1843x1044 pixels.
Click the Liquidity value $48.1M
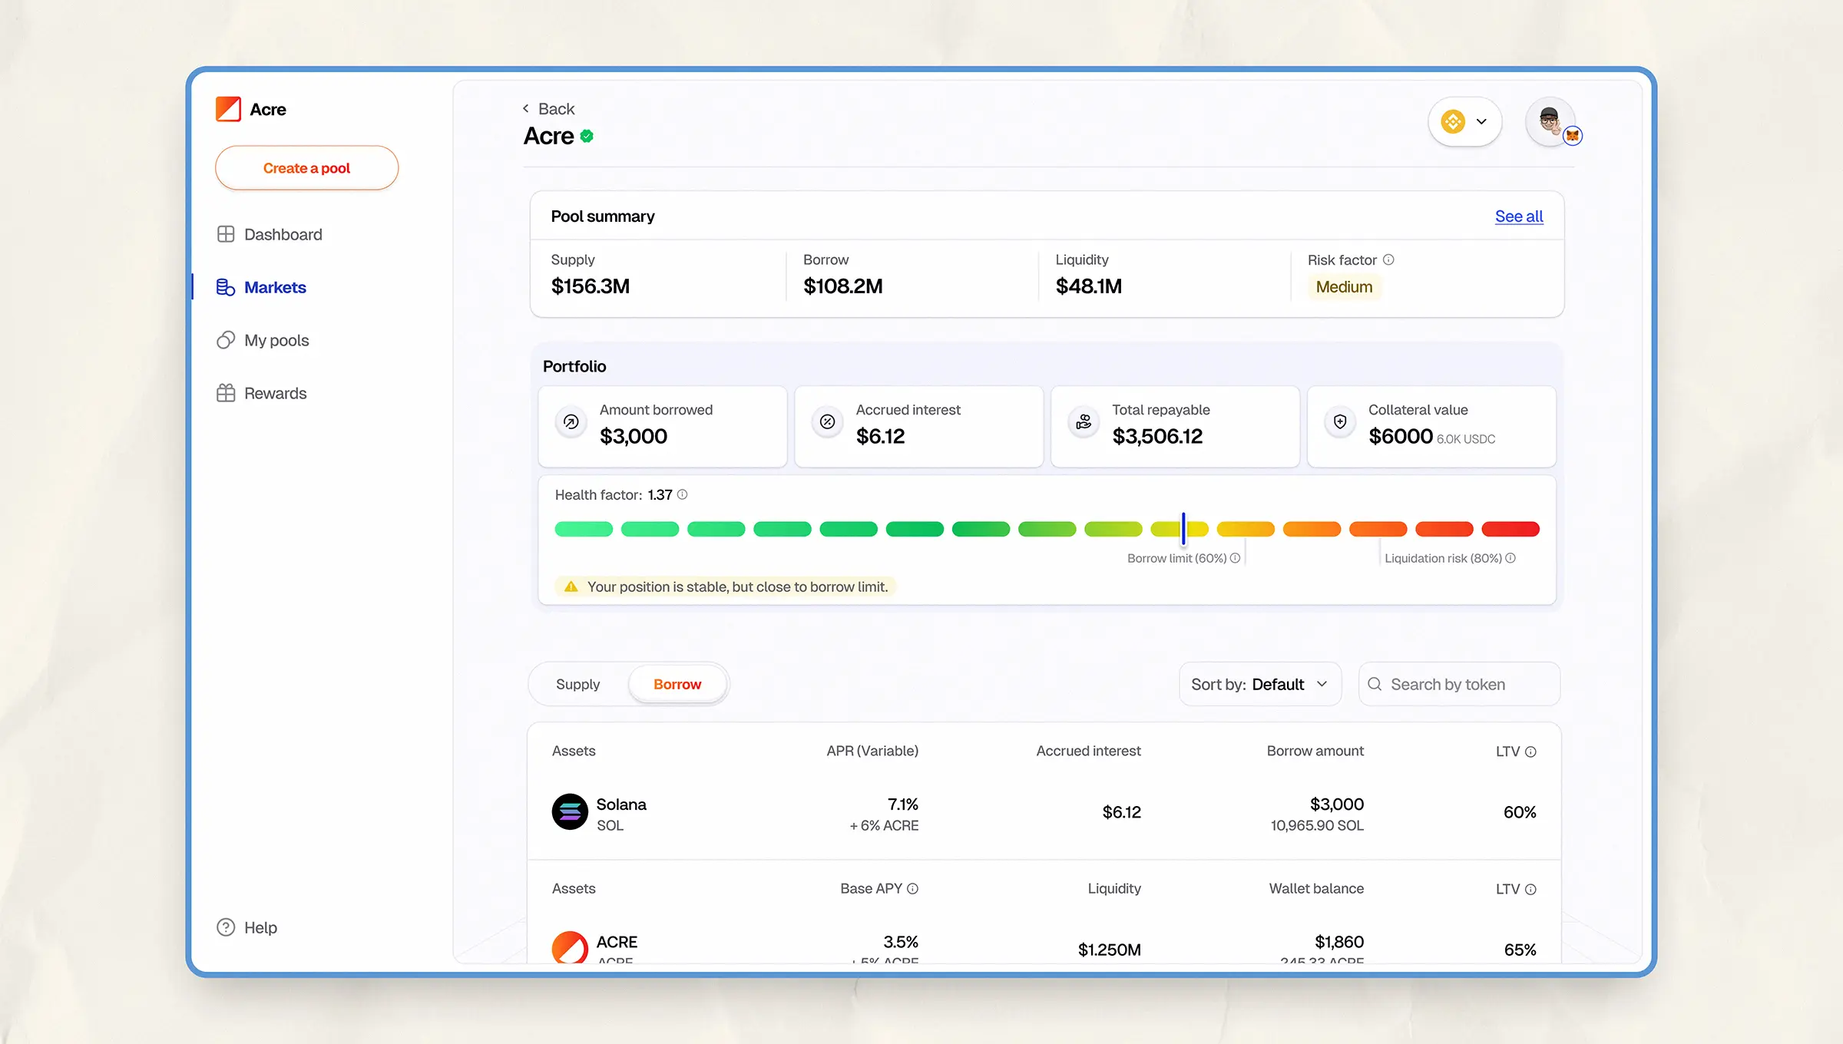(x=1089, y=286)
